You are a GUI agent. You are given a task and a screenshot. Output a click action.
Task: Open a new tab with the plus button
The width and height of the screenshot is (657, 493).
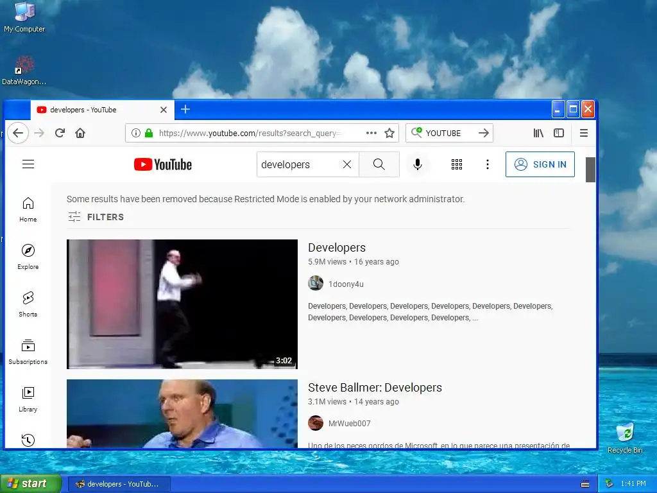(x=185, y=109)
